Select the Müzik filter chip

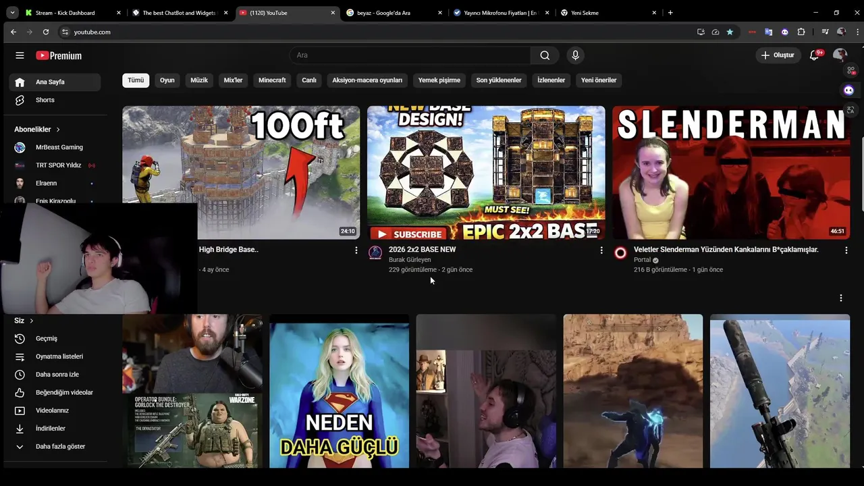click(x=199, y=80)
